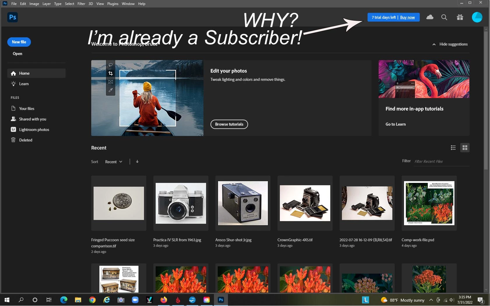Click the Go to Learn link

pyautogui.click(x=396, y=124)
